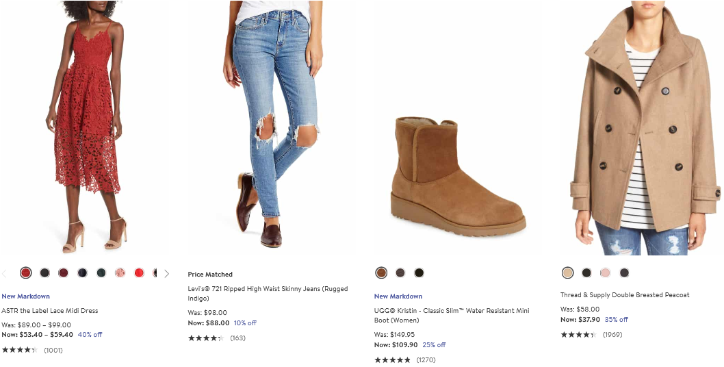The height and width of the screenshot is (367, 724).
Task: Select the chestnut brown UGG boot swatch
Action: point(381,273)
